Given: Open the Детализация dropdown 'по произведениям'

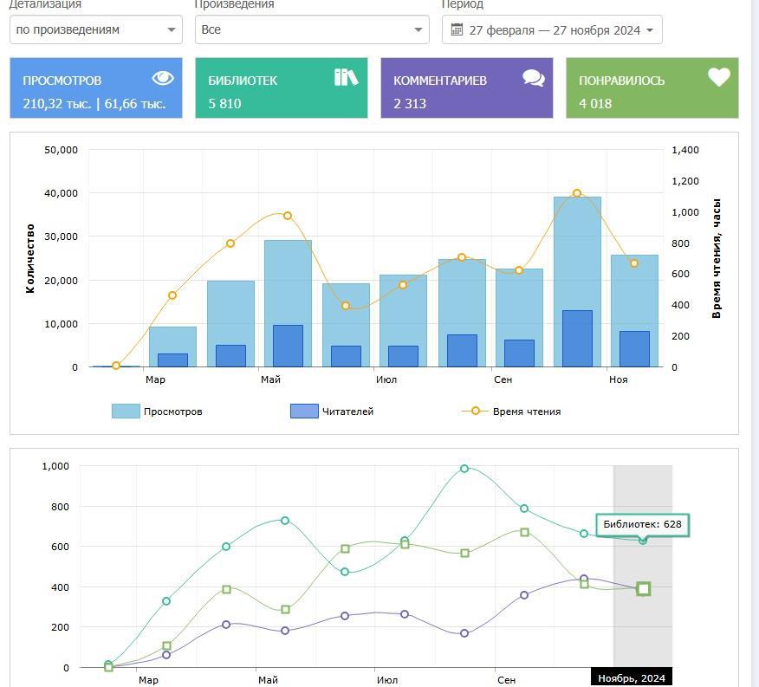Looking at the screenshot, I should click(95, 29).
